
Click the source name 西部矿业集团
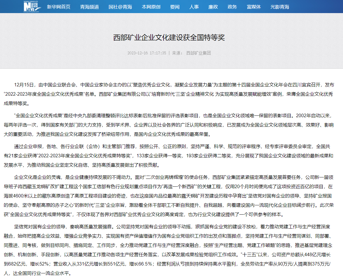tap(198, 53)
